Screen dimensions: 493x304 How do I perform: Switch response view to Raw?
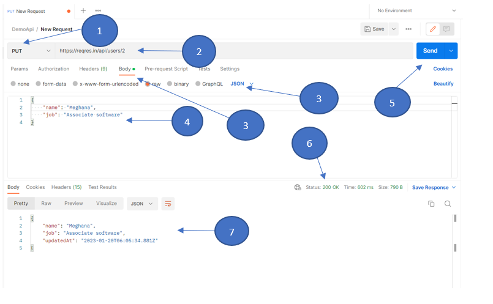pyautogui.click(x=46, y=204)
